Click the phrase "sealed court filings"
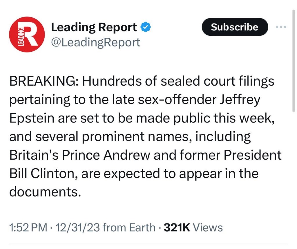The height and width of the screenshot is (249, 297). point(216,82)
